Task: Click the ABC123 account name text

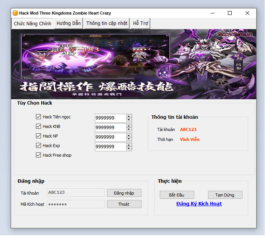Action: [x=188, y=129]
